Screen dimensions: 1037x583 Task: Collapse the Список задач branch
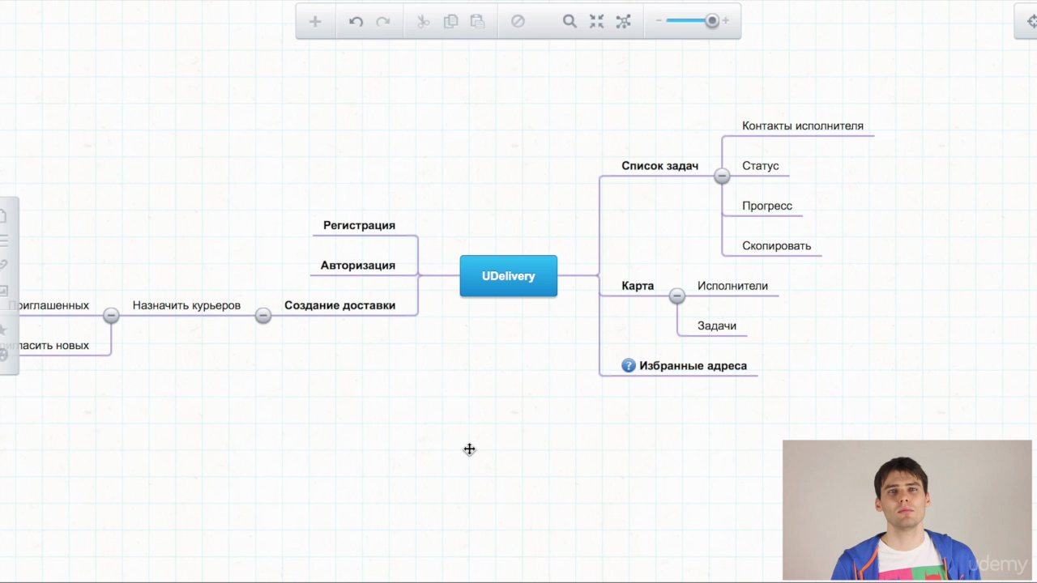coord(722,176)
